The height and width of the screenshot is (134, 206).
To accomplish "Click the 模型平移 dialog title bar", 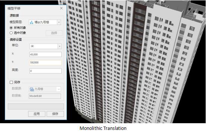I will point(33,9).
